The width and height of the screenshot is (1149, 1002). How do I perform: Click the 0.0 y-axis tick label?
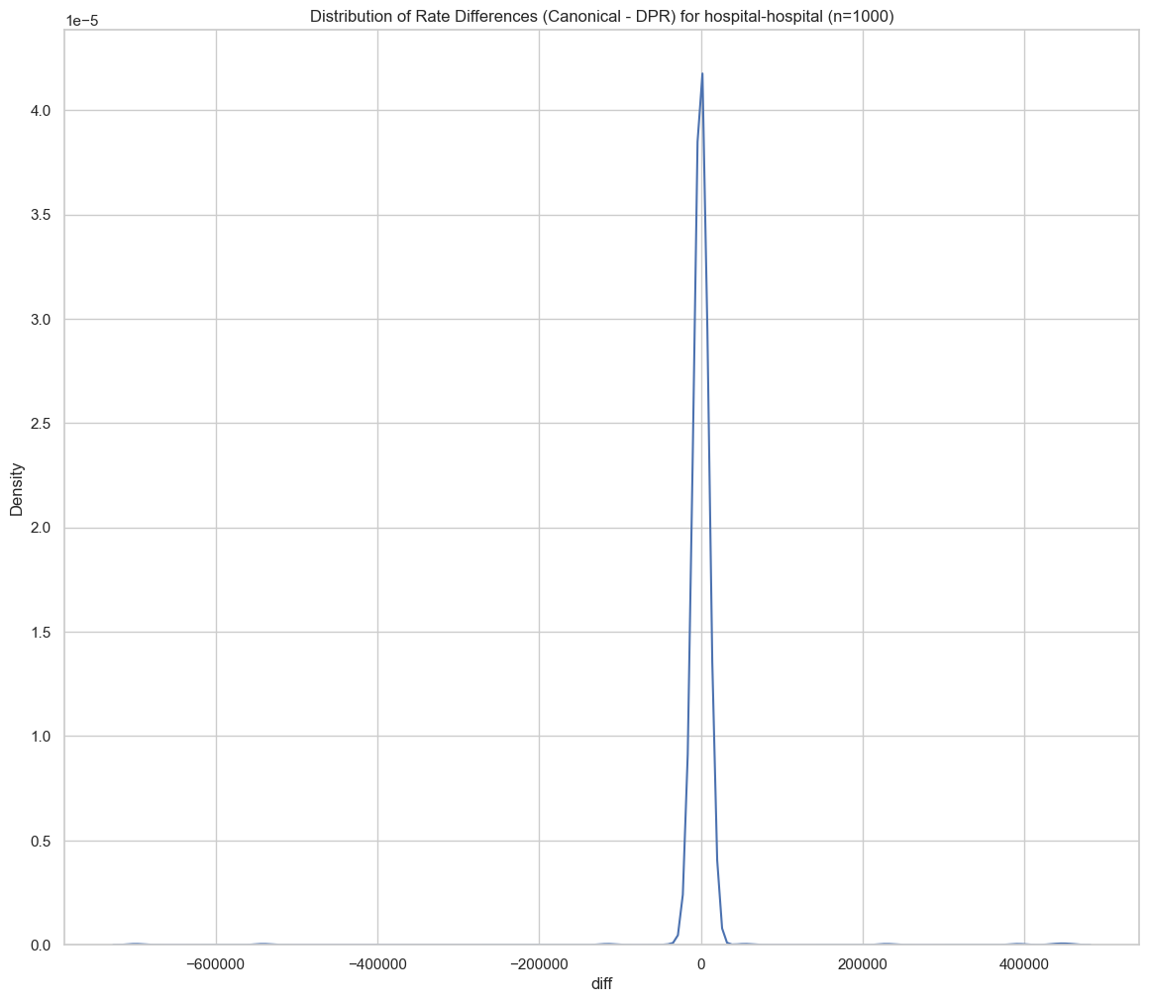click(x=41, y=946)
